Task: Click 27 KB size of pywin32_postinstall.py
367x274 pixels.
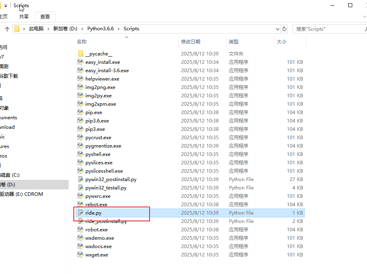Action: tap(296, 179)
